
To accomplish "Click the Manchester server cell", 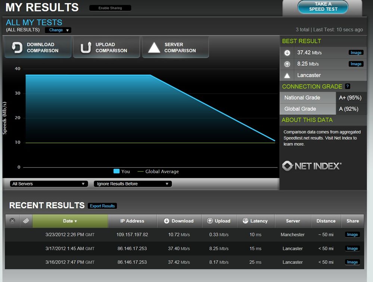I will [293, 235].
